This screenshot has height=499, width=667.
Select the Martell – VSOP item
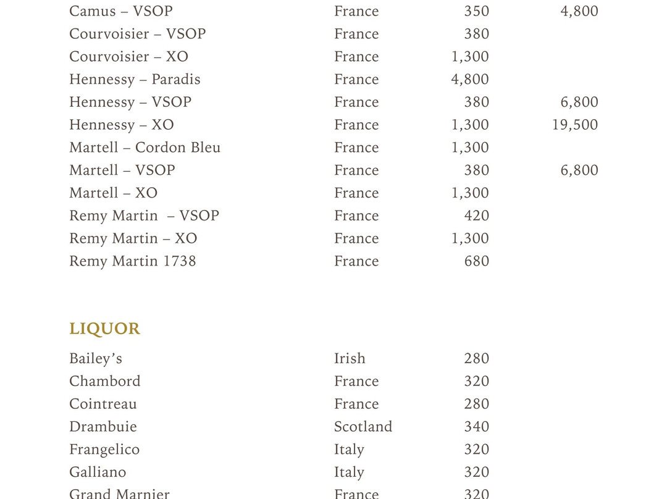[122, 170]
